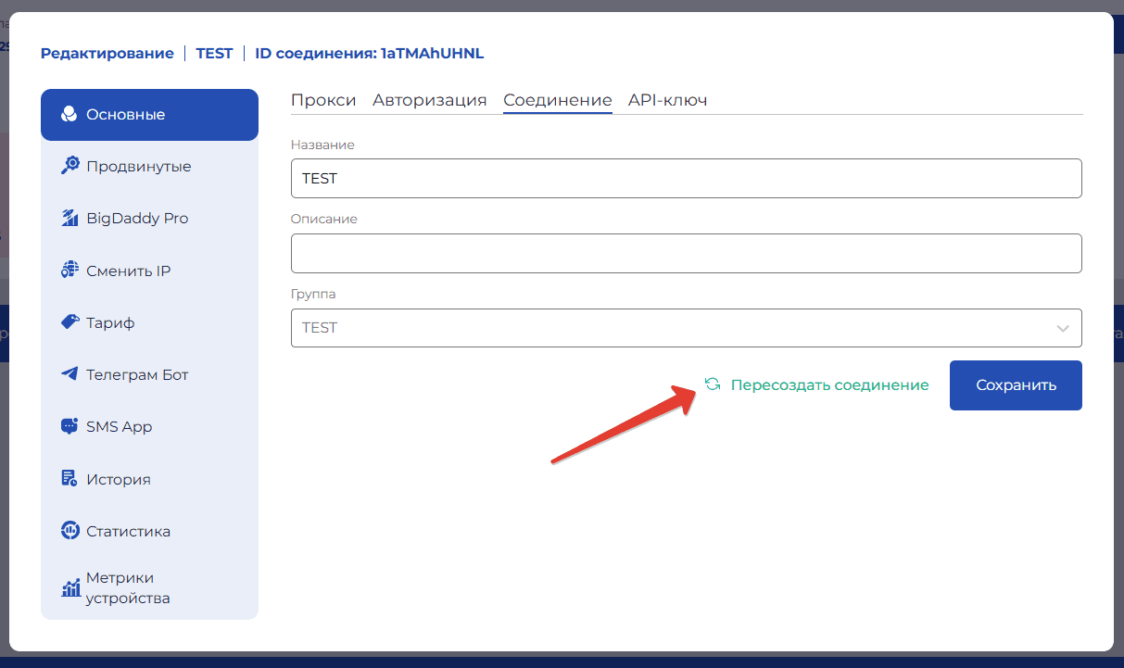This screenshot has width=1124, height=668.
Task: Click the TEST name in header
Action: click(214, 54)
